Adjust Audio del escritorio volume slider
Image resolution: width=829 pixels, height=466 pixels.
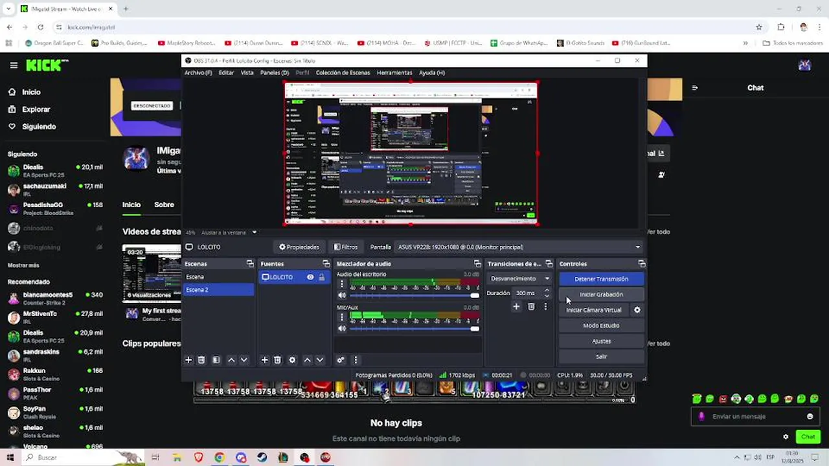[x=414, y=295]
